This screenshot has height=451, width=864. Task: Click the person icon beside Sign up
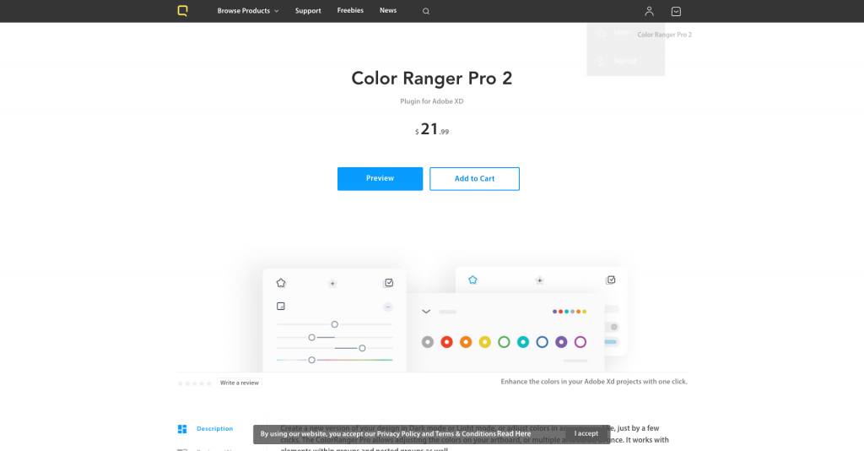click(x=601, y=61)
